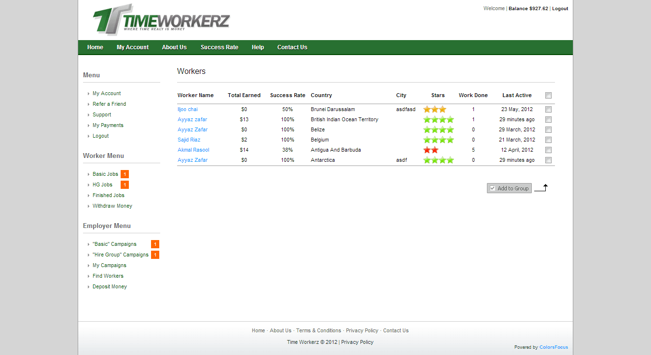
Task: Click the Success Rate column header
Action: point(288,96)
